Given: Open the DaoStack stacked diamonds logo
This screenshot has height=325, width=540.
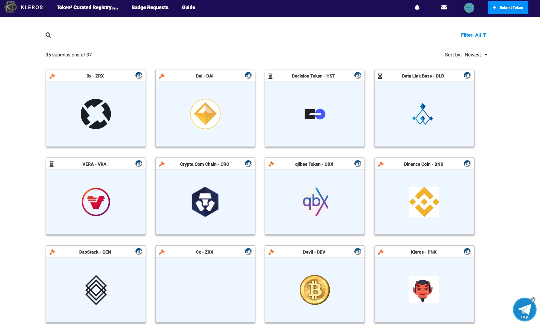Looking at the screenshot, I should (x=96, y=290).
